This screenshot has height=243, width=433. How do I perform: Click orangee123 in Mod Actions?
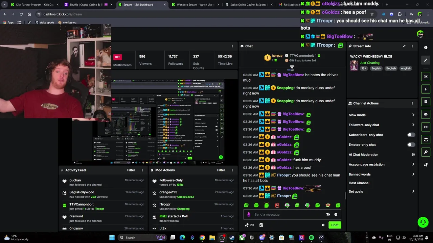pos(168,192)
